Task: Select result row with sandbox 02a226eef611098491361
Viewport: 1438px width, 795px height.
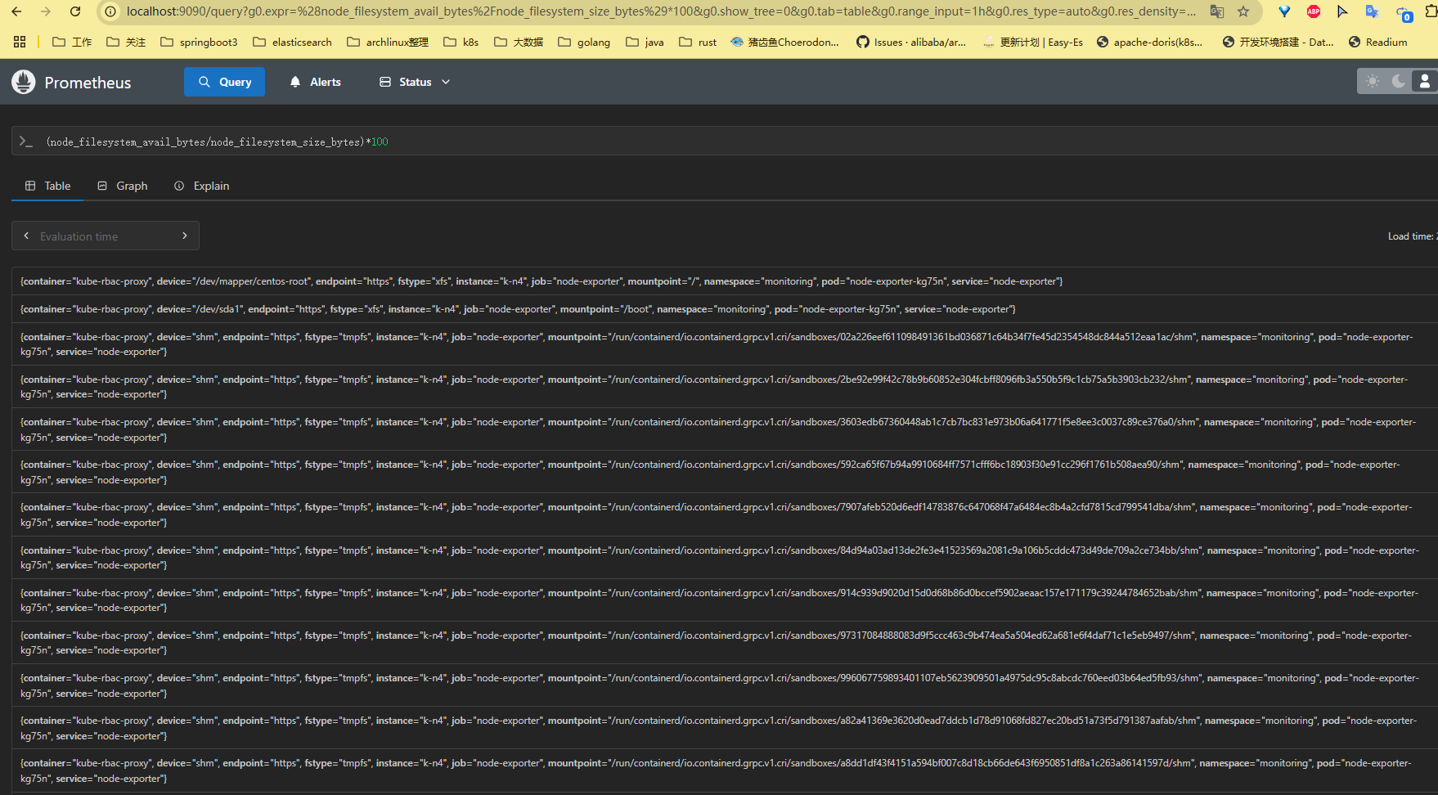Action: coord(725,344)
